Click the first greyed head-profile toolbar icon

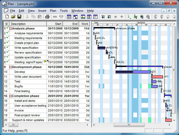156,17
